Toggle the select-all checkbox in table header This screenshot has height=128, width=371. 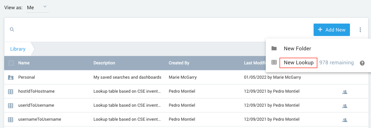pos(11,63)
